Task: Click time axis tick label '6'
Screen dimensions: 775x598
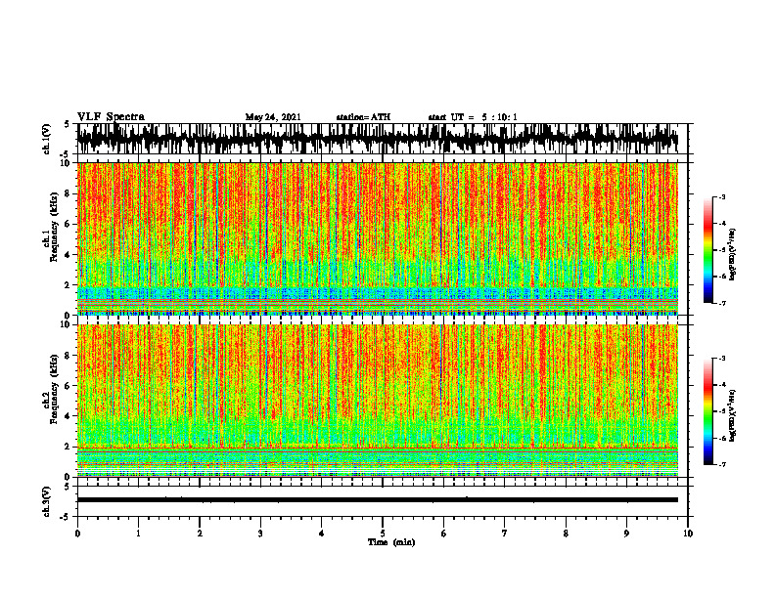Action: point(444,534)
